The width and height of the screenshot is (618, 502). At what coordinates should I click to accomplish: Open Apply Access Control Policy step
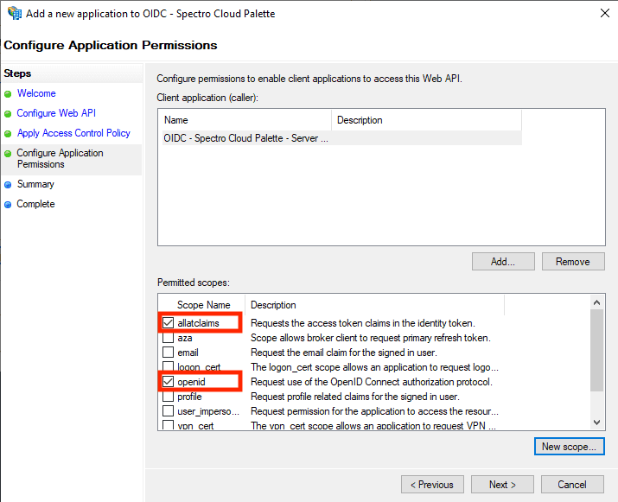pos(73,133)
